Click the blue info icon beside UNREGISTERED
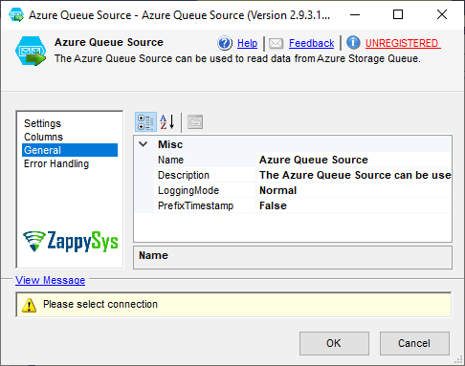465x366 pixels. (x=353, y=43)
